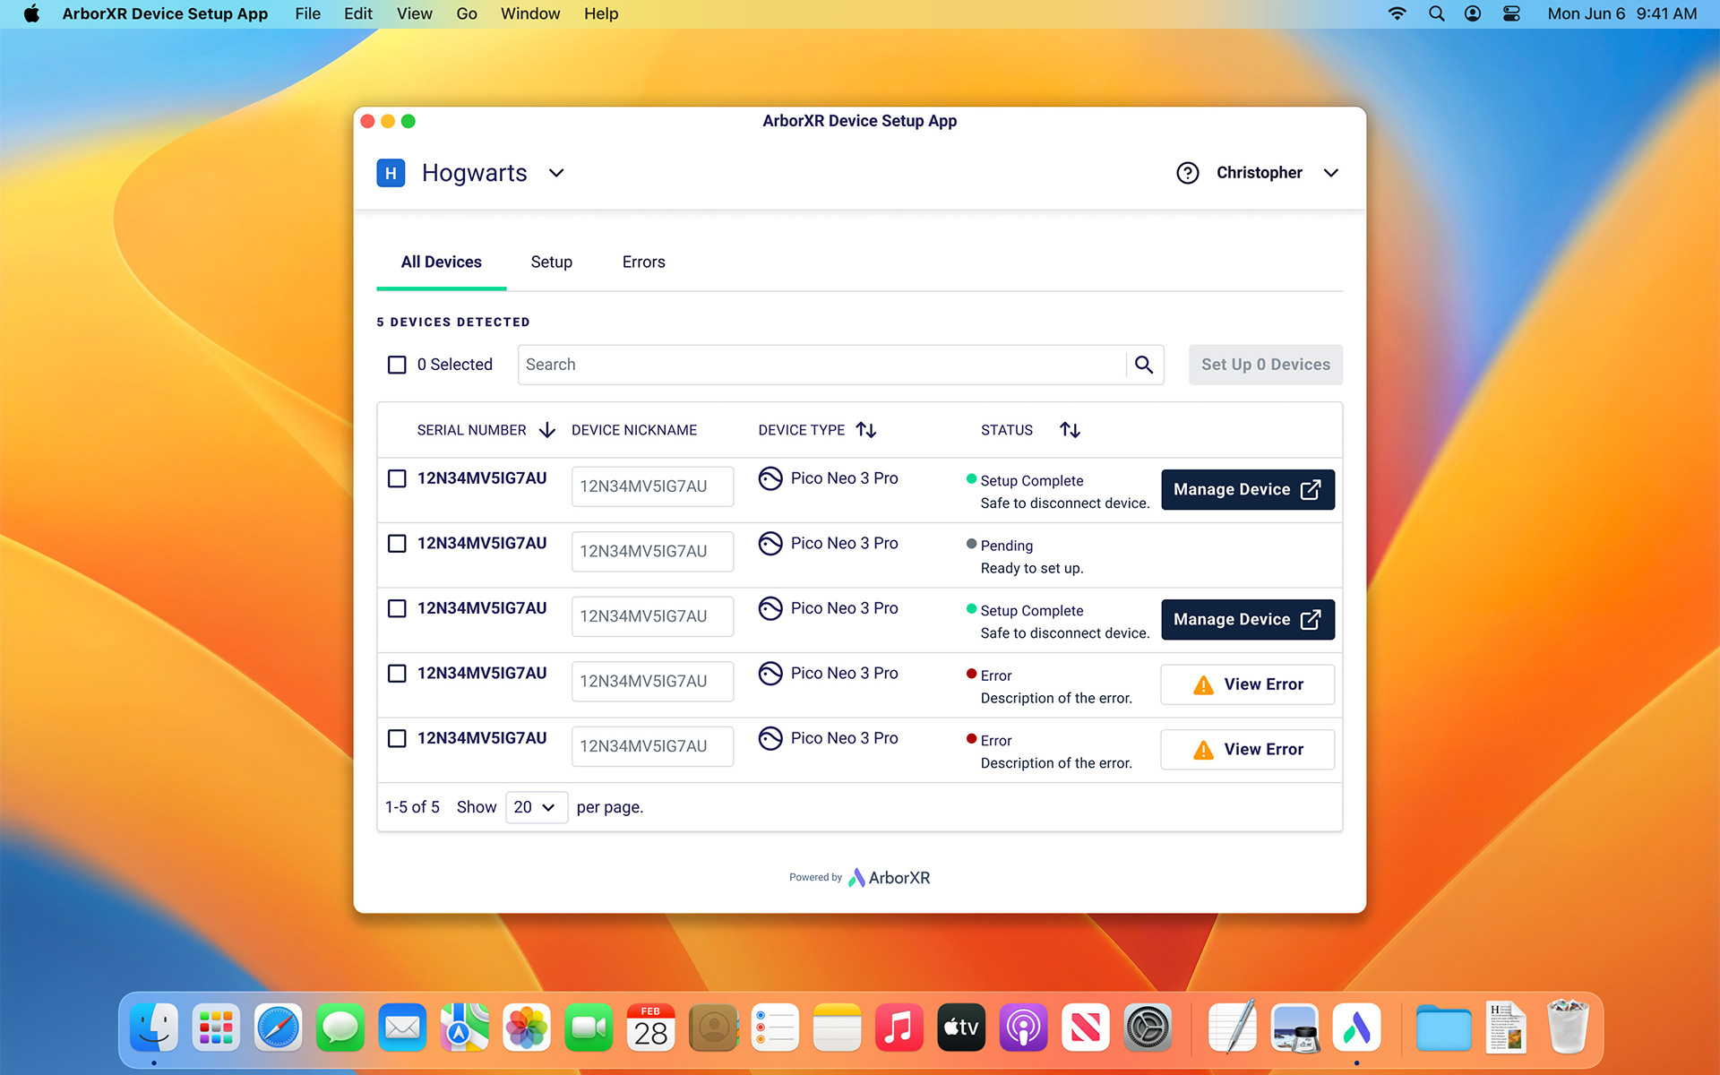Open the Window menu
This screenshot has height=1075, width=1720.
[x=529, y=13]
